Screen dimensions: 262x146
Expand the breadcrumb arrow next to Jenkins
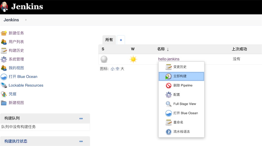pos(26,20)
